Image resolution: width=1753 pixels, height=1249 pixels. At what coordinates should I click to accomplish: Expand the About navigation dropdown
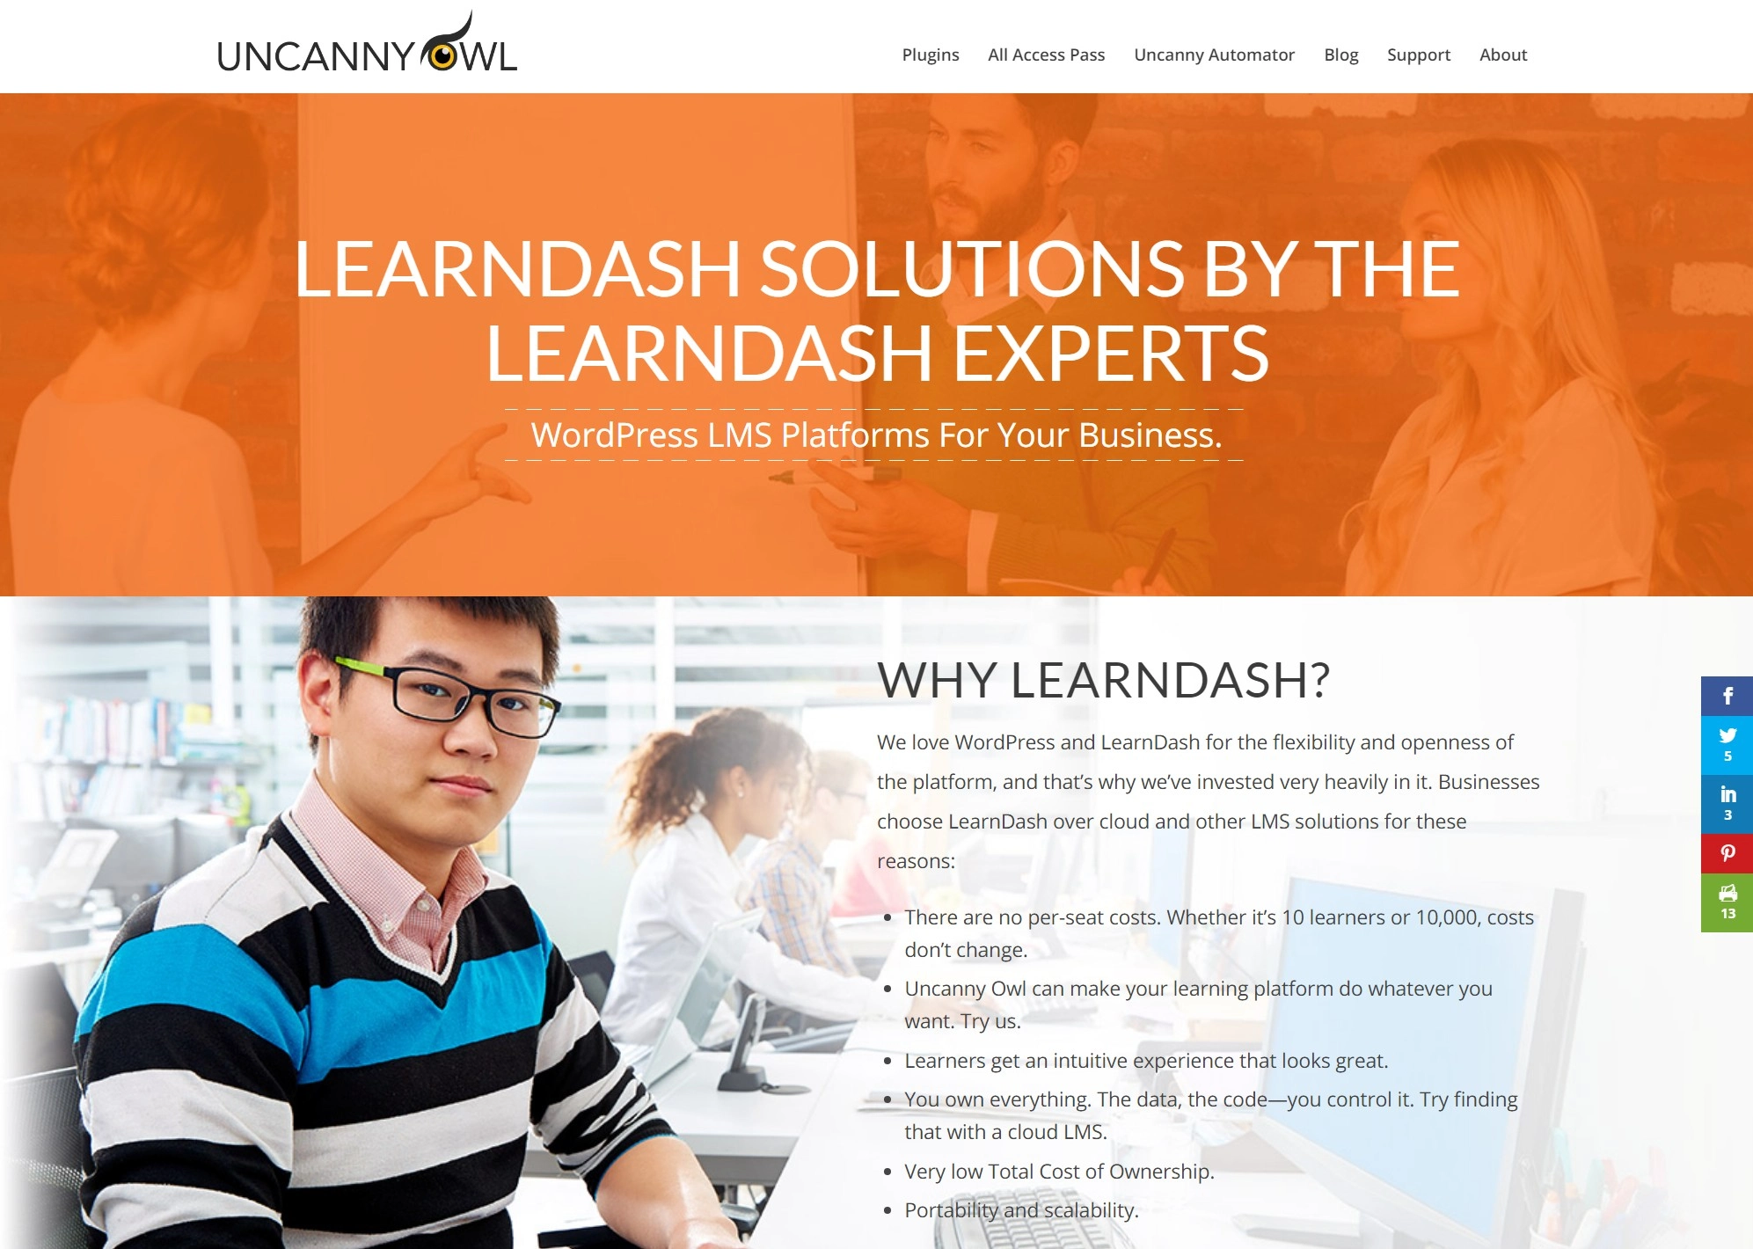click(x=1503, y=54)
